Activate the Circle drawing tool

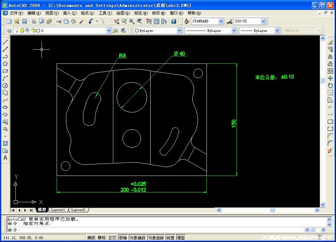click(5, 85)
